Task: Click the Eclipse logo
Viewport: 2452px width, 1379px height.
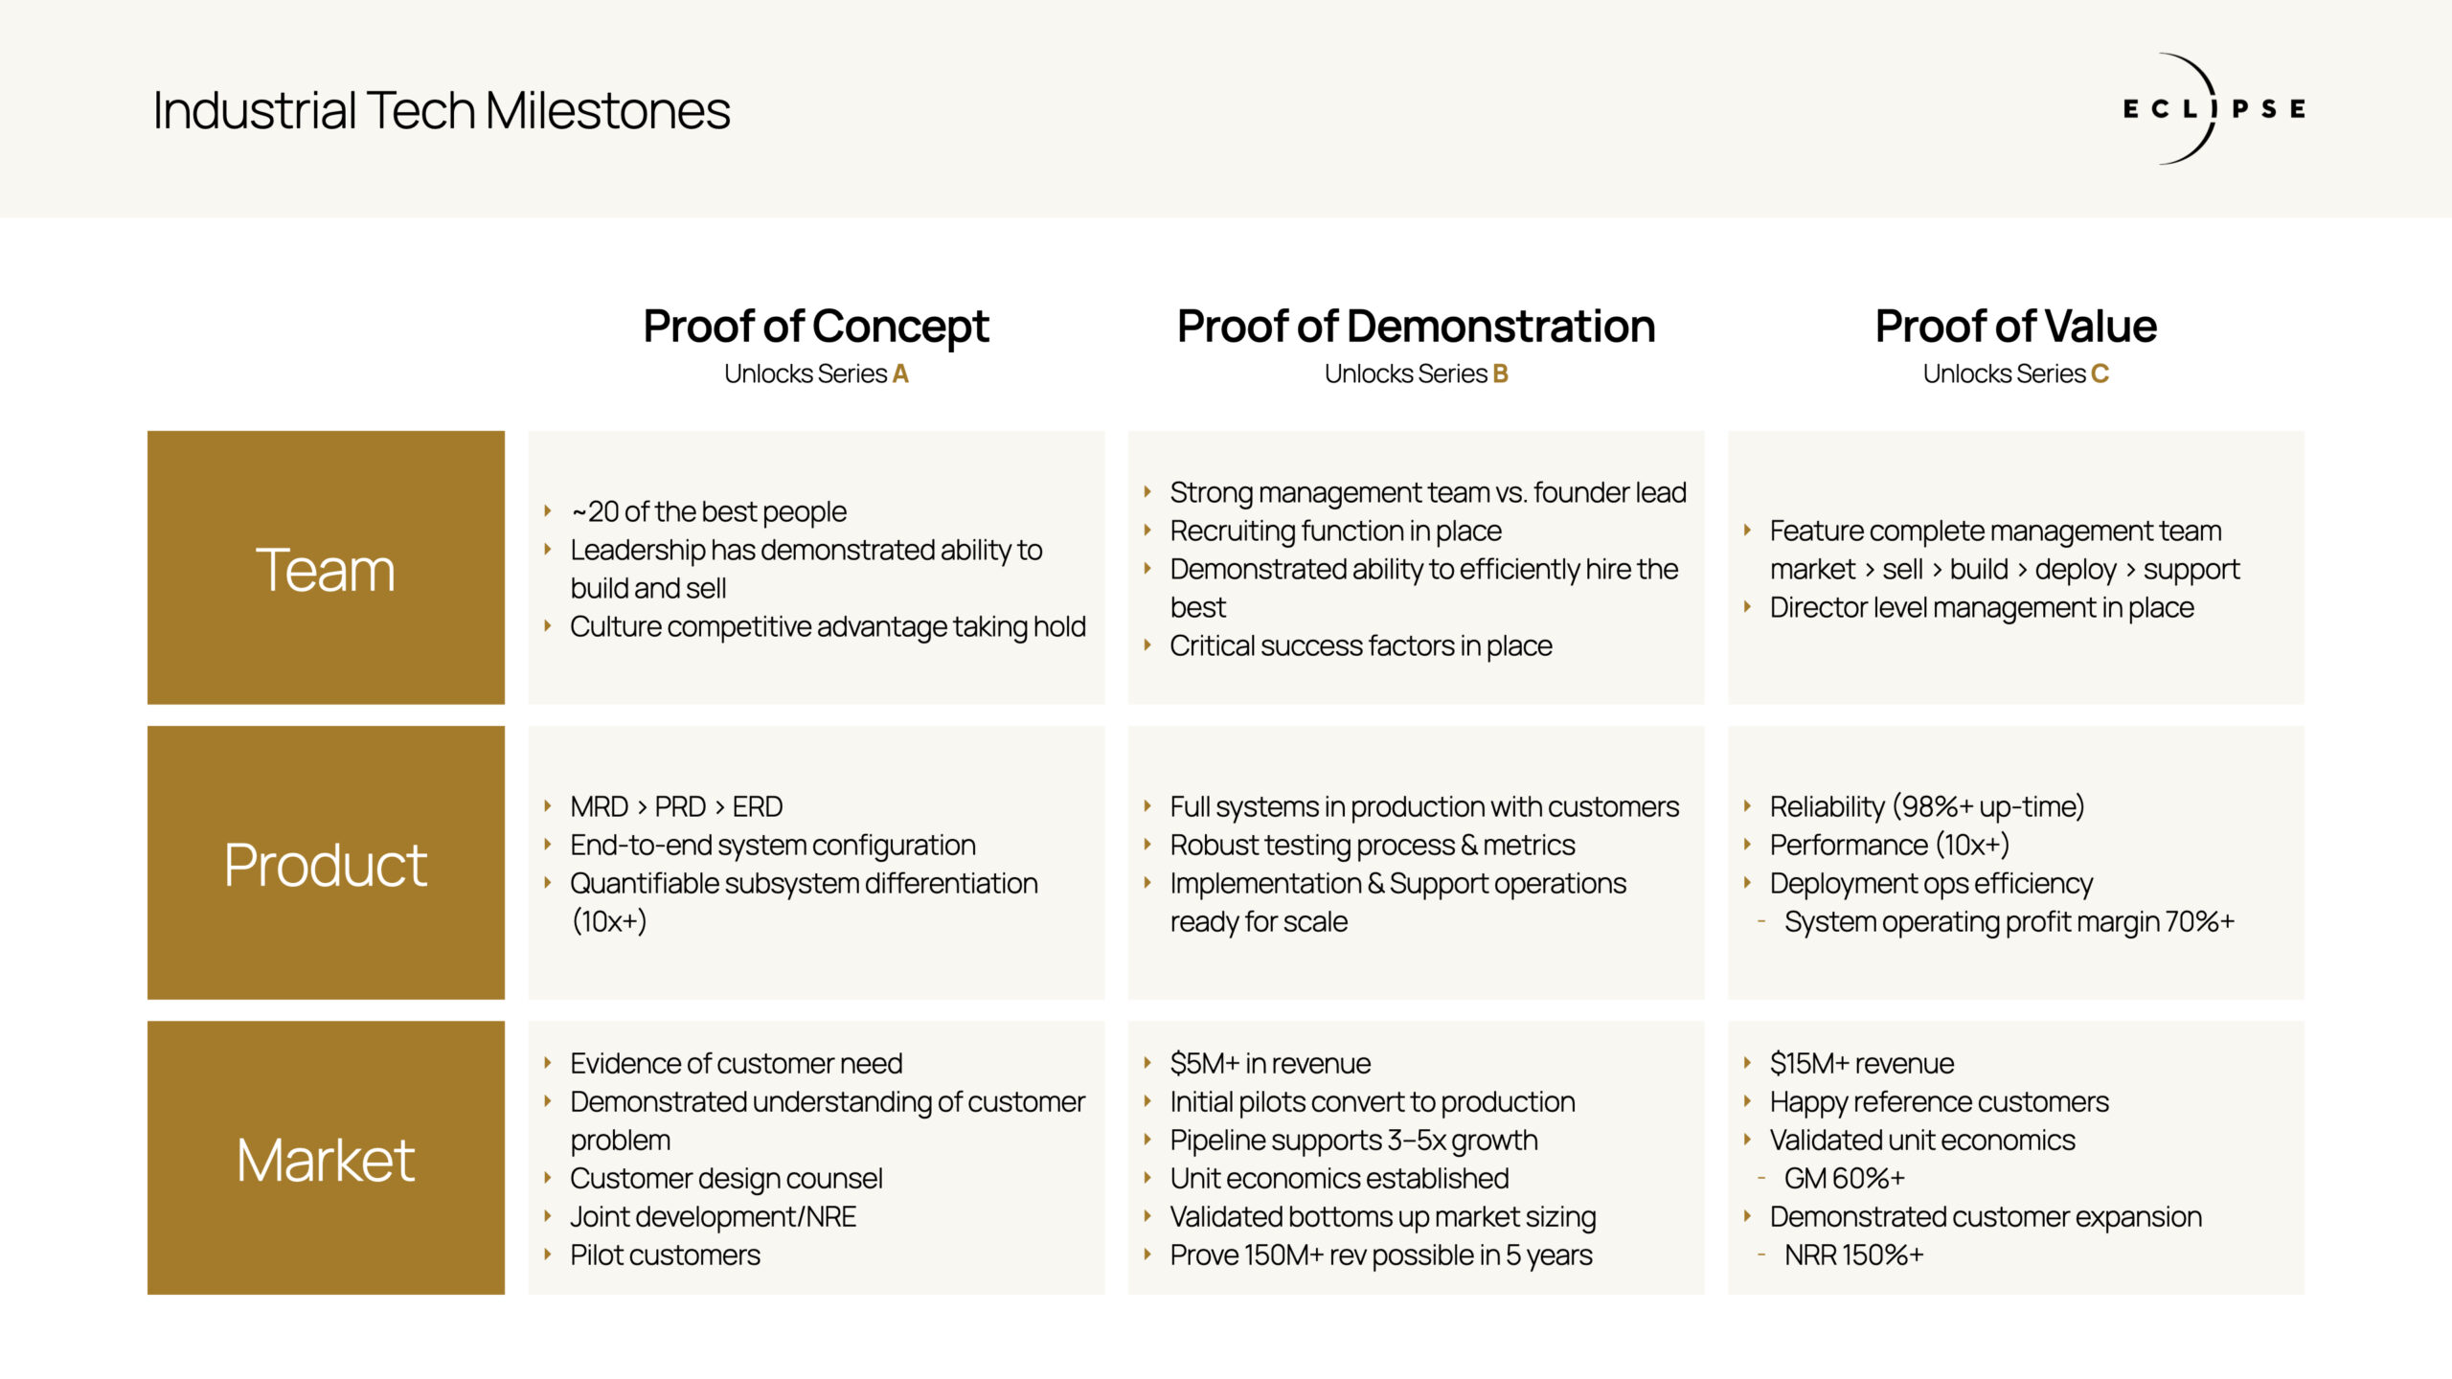Action: pyautogui.click(x=2213, y=109)
